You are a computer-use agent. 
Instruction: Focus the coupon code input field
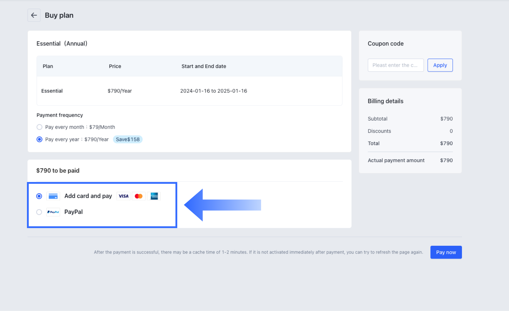tap(396, 65)
